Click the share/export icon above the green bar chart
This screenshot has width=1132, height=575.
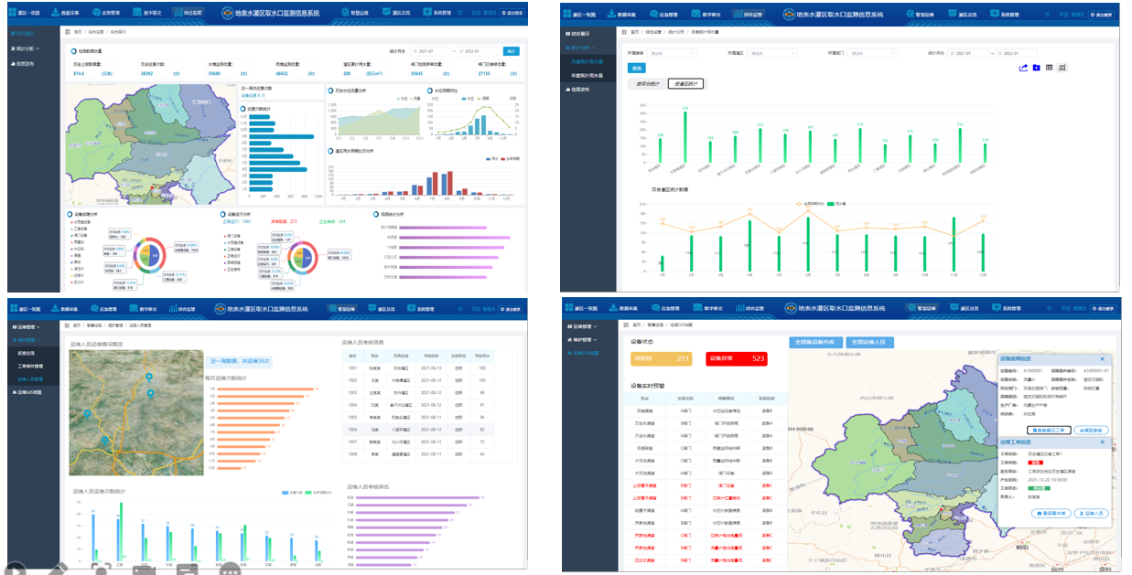pyautogui.click(x=1023, y=68)
